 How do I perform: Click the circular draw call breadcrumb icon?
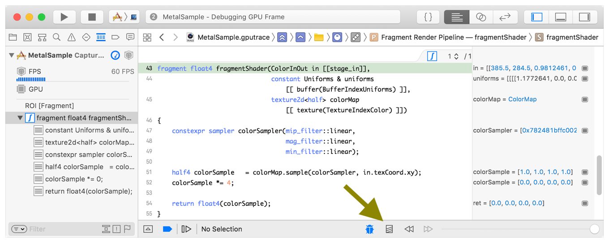(x=337, y=38)
